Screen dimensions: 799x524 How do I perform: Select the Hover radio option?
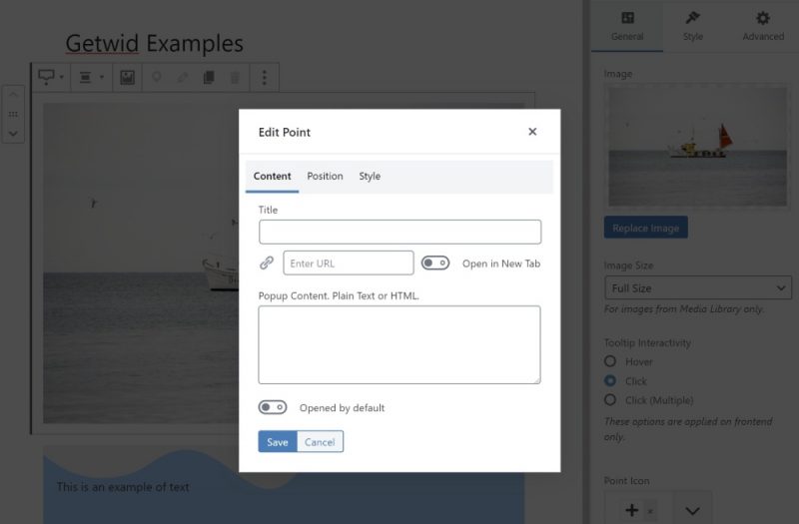click(x=610, y=361)
